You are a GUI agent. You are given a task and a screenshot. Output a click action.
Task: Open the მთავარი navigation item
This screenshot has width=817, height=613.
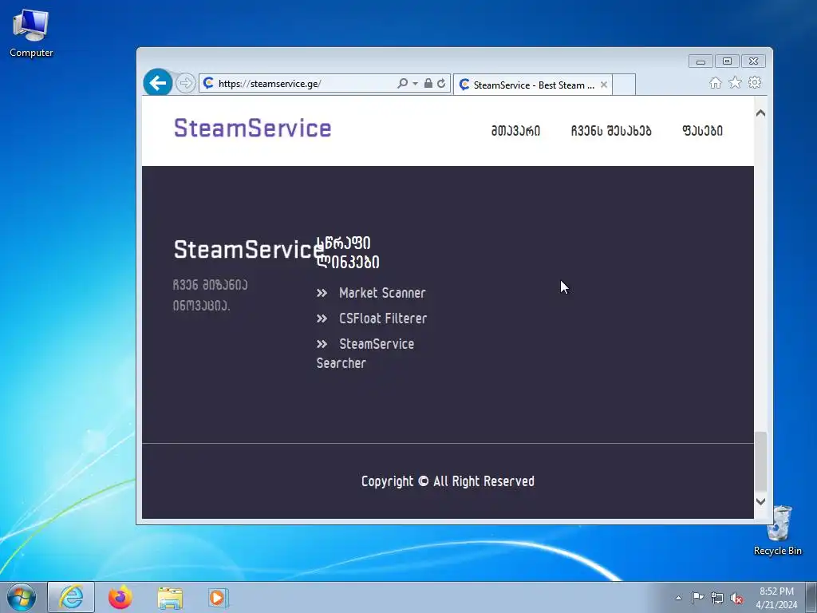click(515, 131)
